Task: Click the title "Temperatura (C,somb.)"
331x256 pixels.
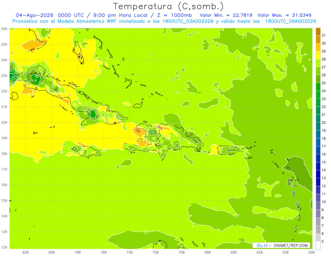Action: [169, 6]
